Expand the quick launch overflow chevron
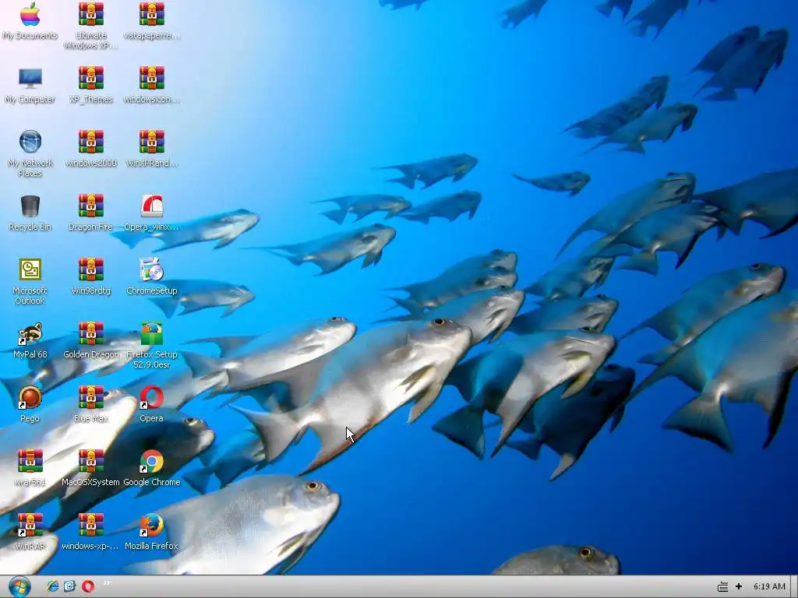Image resolution: width=798 pixels, height=598 pixels. point(107,583)
